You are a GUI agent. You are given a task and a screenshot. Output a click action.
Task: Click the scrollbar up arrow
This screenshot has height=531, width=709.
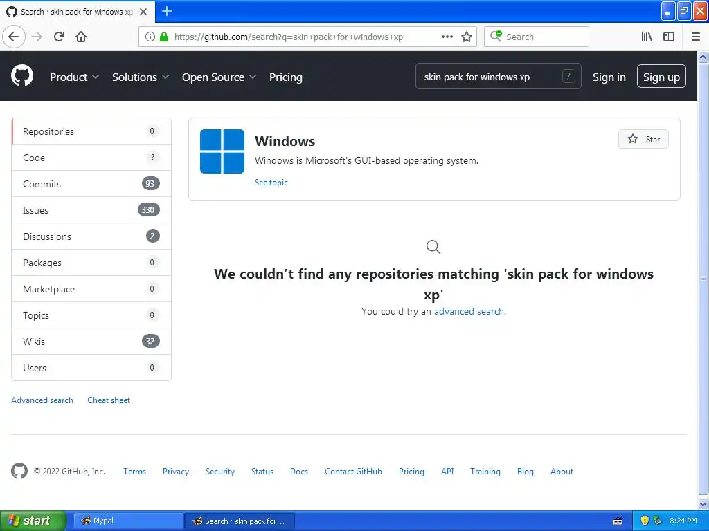point(703,57)
